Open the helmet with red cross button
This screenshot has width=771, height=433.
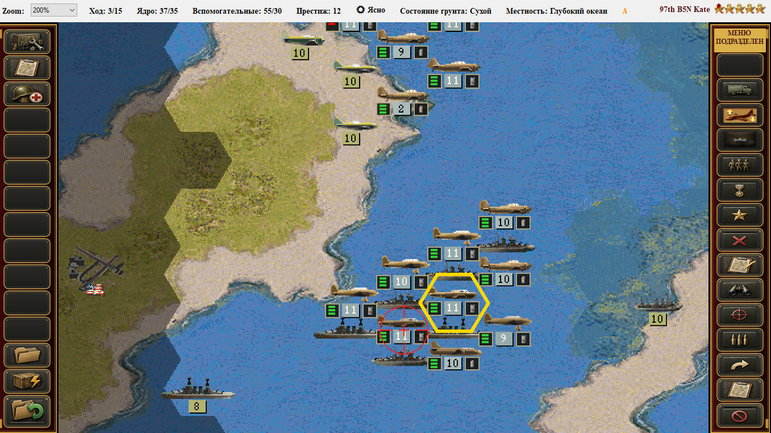point(27,94)
